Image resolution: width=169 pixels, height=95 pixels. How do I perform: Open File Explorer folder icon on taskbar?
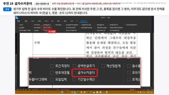coord(107,92)
